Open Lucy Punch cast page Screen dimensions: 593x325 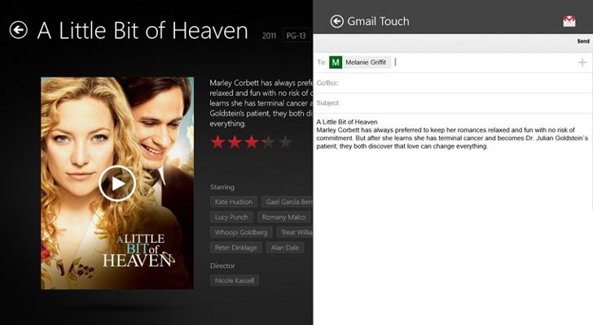pyautogui.click(x=231, y=217)
